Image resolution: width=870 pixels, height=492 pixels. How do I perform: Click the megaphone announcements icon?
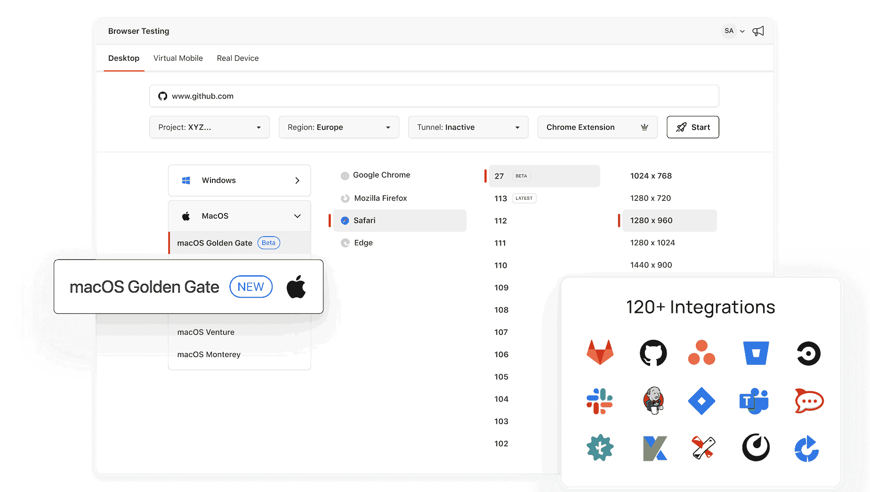tap(758, 31)
